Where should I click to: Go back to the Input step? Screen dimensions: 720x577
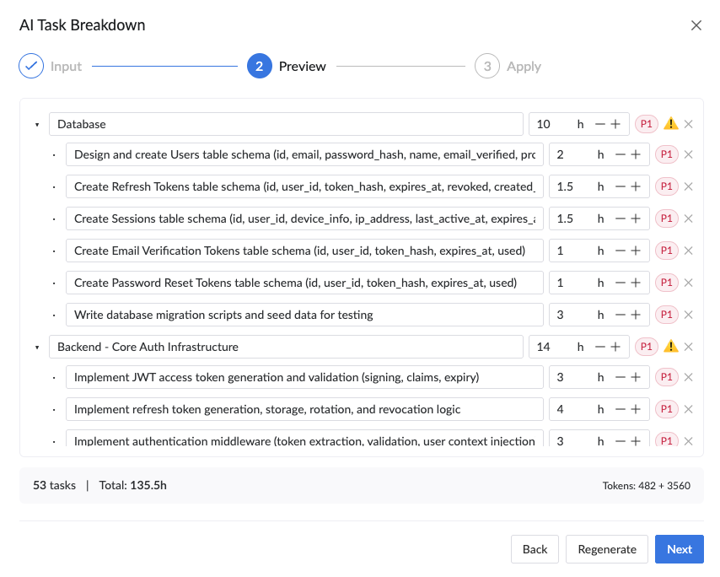pyautogui.click(x=66, y=65)
